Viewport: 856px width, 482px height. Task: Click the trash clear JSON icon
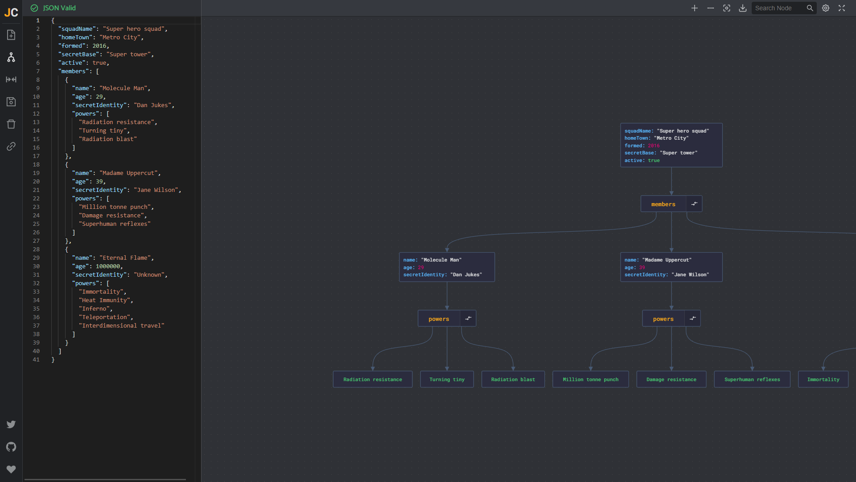(x=11, y=124)
